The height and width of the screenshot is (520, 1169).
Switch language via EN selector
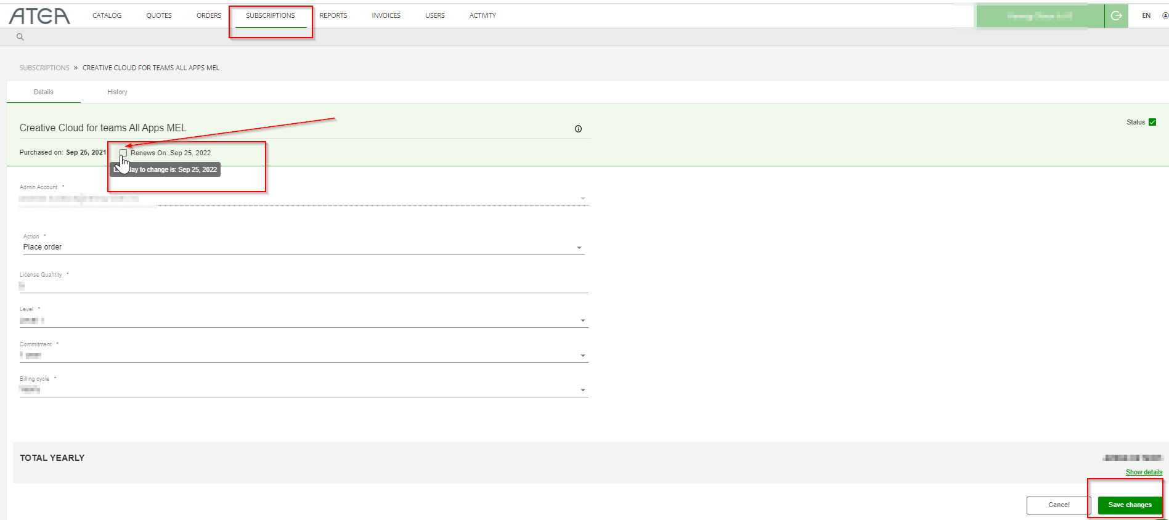tap(1146, 15)
